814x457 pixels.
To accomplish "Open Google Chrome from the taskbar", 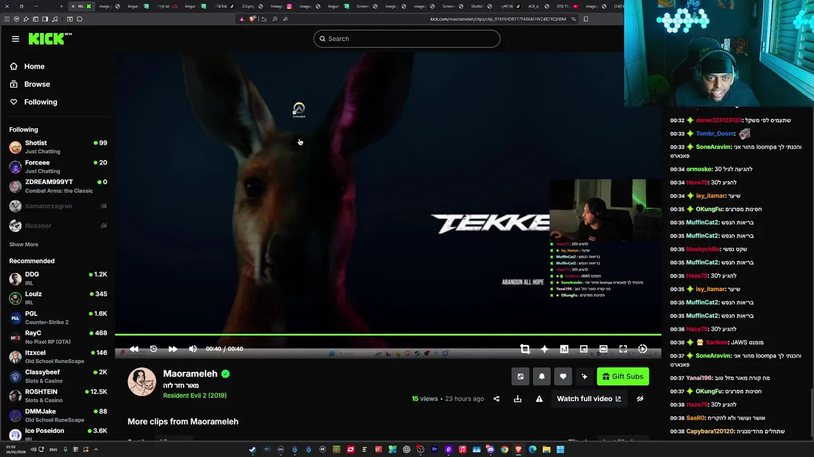I will (x=504, y=449).
